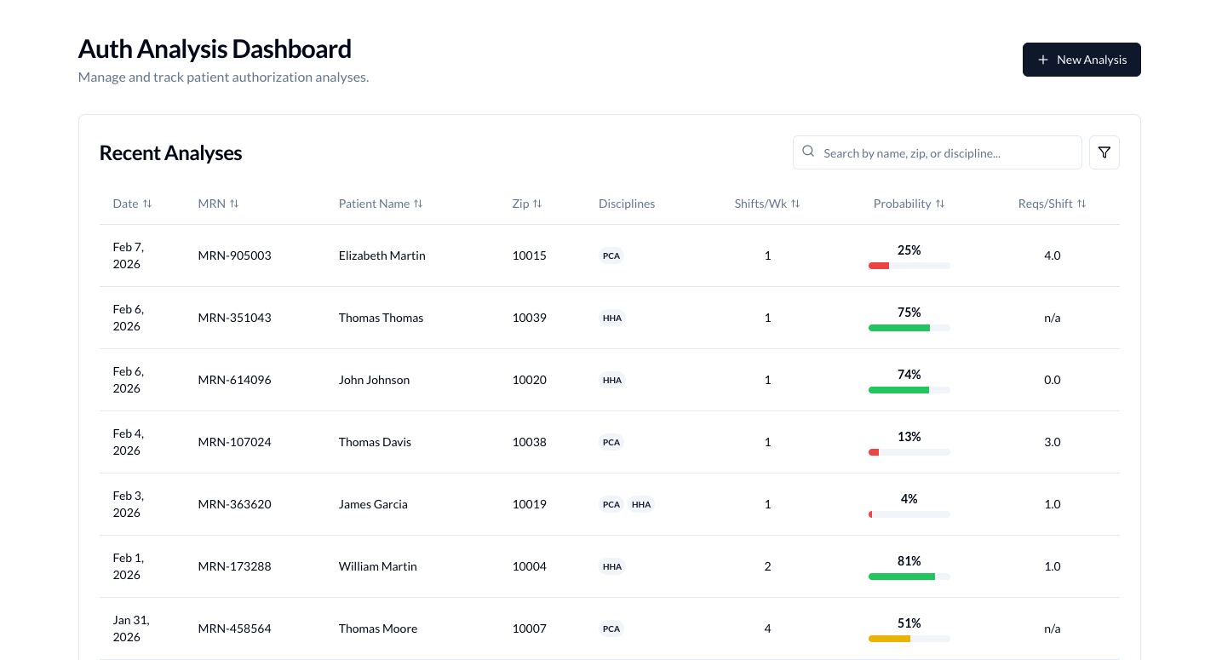This screenshot has height=660, width=1222.
Task: Open patient Elizabeth Martin's row
Action: [382, 255]
